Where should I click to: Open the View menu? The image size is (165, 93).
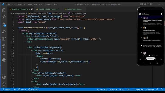pos(30,4)
